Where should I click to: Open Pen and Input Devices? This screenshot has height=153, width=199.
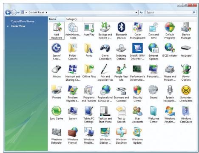coord(105,73)
